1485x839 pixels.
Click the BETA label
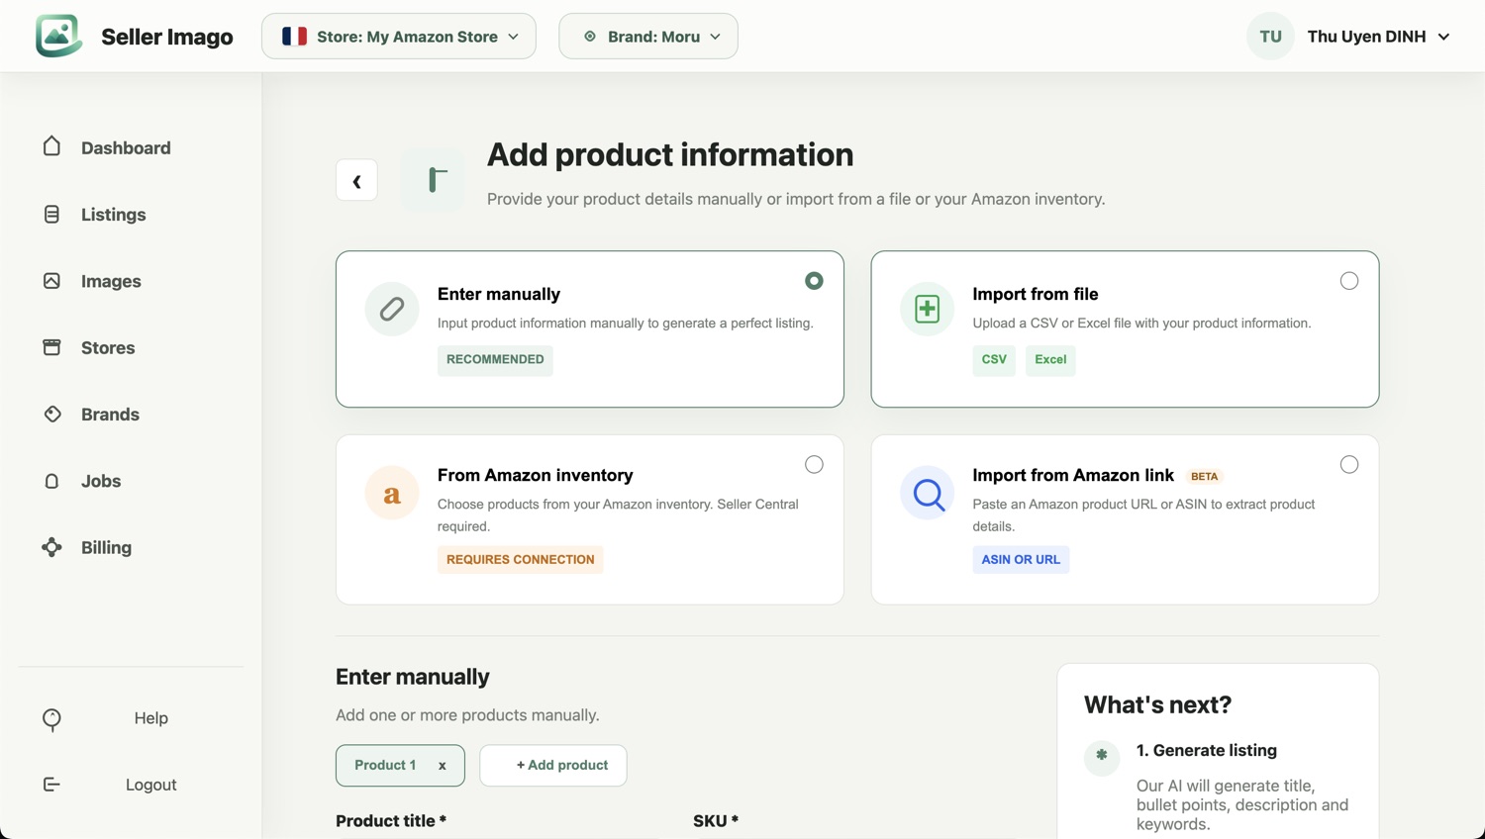coord(1205,476)
